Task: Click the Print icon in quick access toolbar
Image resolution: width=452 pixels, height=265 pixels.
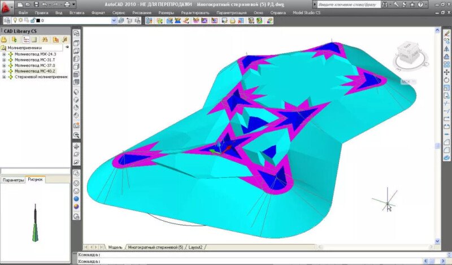Action: 67,5
